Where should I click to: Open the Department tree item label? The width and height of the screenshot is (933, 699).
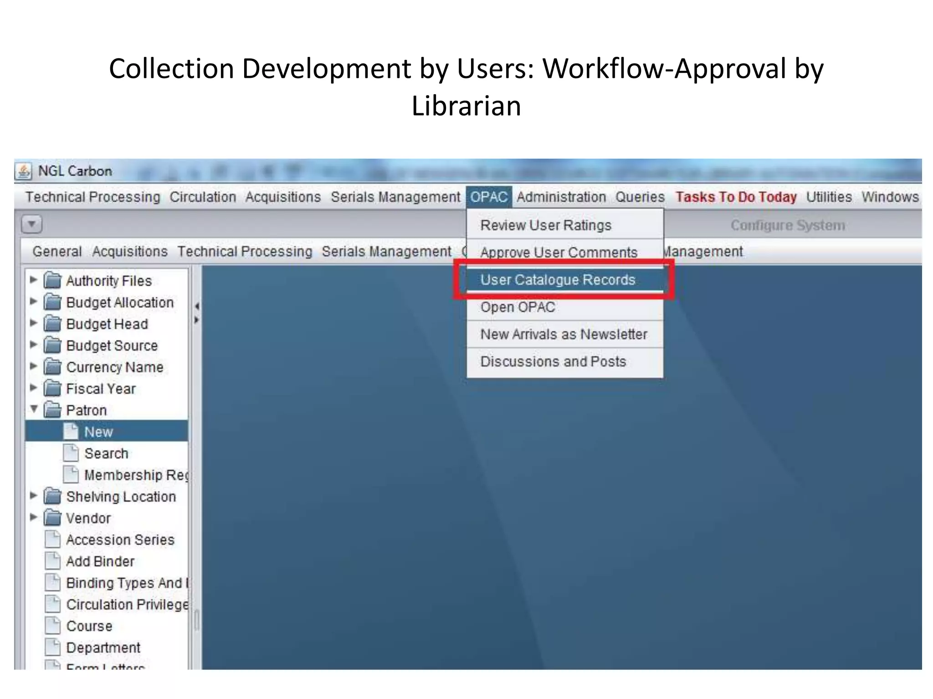tap(103, 648)
